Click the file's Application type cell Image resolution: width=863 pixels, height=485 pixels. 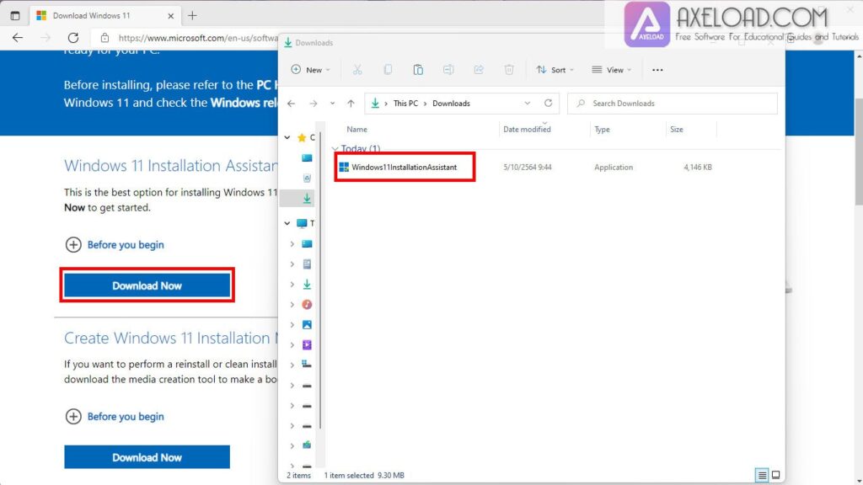click(614, 168)
